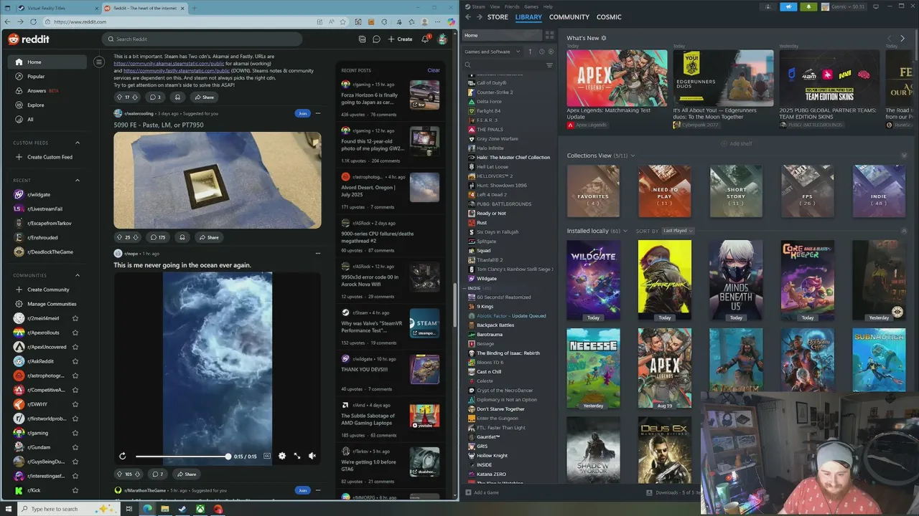919x516 pixels.
Task: Advance What's New carousel right arrow
Action: coord(902,38)
